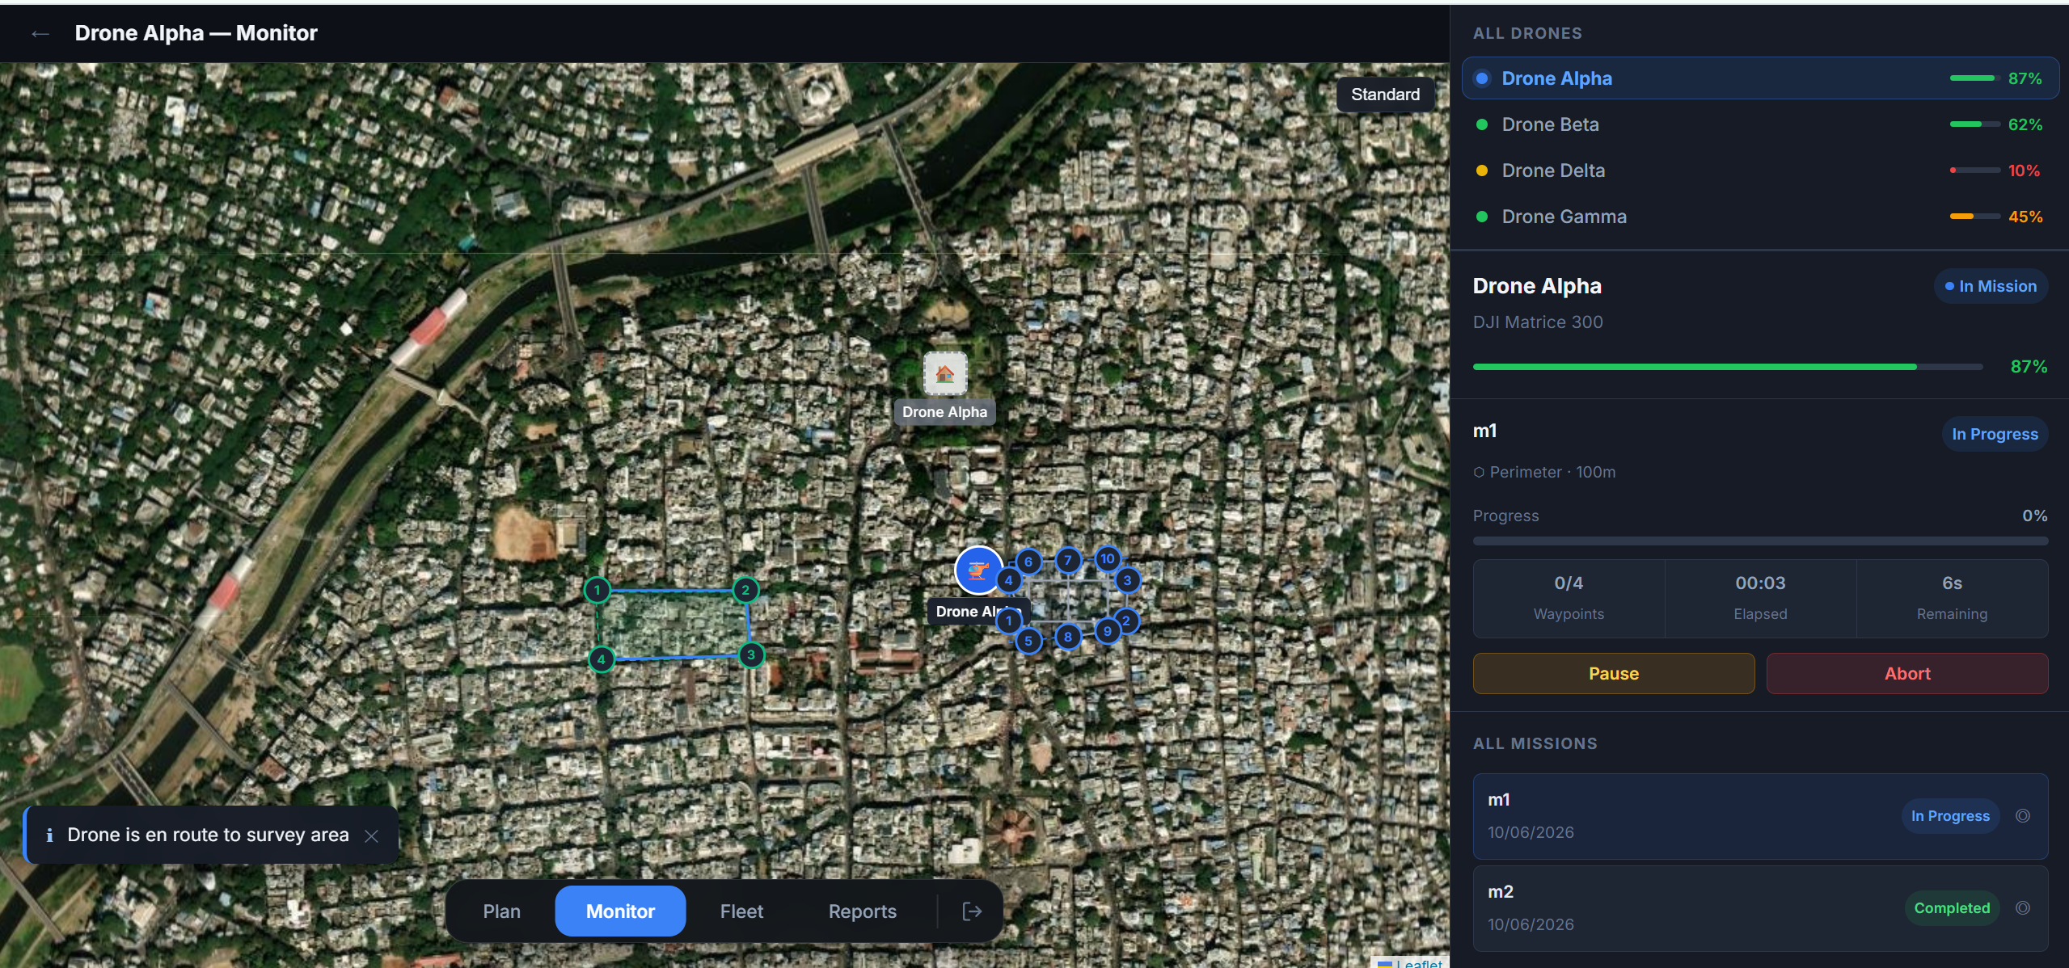Screen dimensions: 2069x968
Task: Select blue waypoint 2 marker
Action: [1127, 621]
